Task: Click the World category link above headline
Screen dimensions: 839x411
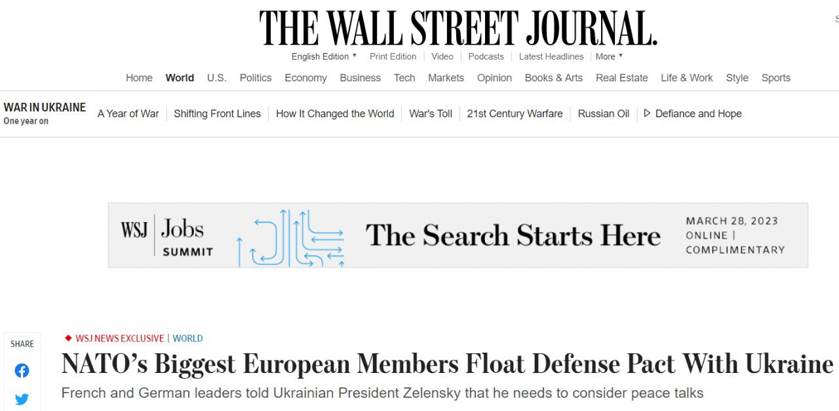Action: [187, 338]
